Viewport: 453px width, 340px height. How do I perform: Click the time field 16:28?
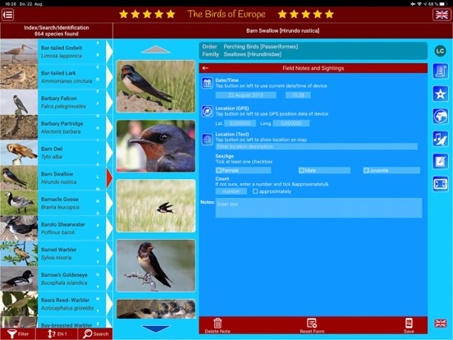coord(298,95)
